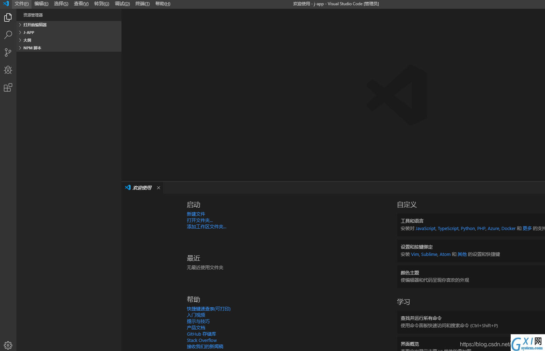The width and height of the screenshot is (545, 351).
Task: Open the 快捷键速查表(可打印) link
Action: 209,309
